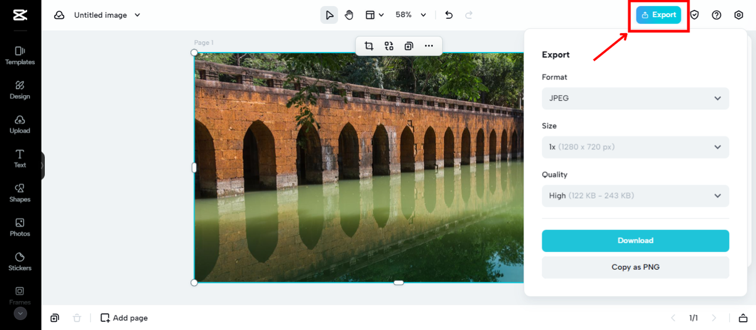Open the Shapes panel
Screen dimensions: 756x330
click(20, 192)
